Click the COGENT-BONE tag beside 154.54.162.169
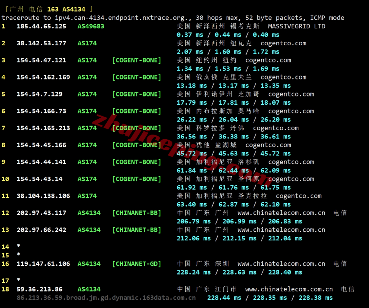Image resolution: width=369 pixels, height=308 pixels. (x=137, y=77)
